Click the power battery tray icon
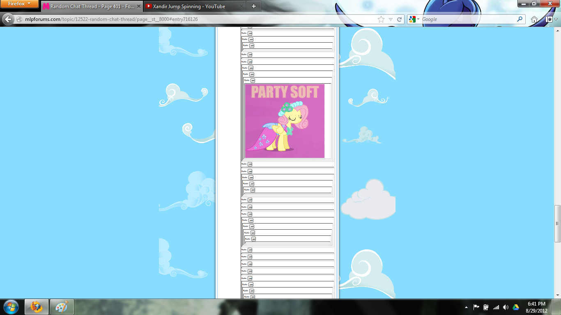 pyautogui.click(x=486, y=307)
